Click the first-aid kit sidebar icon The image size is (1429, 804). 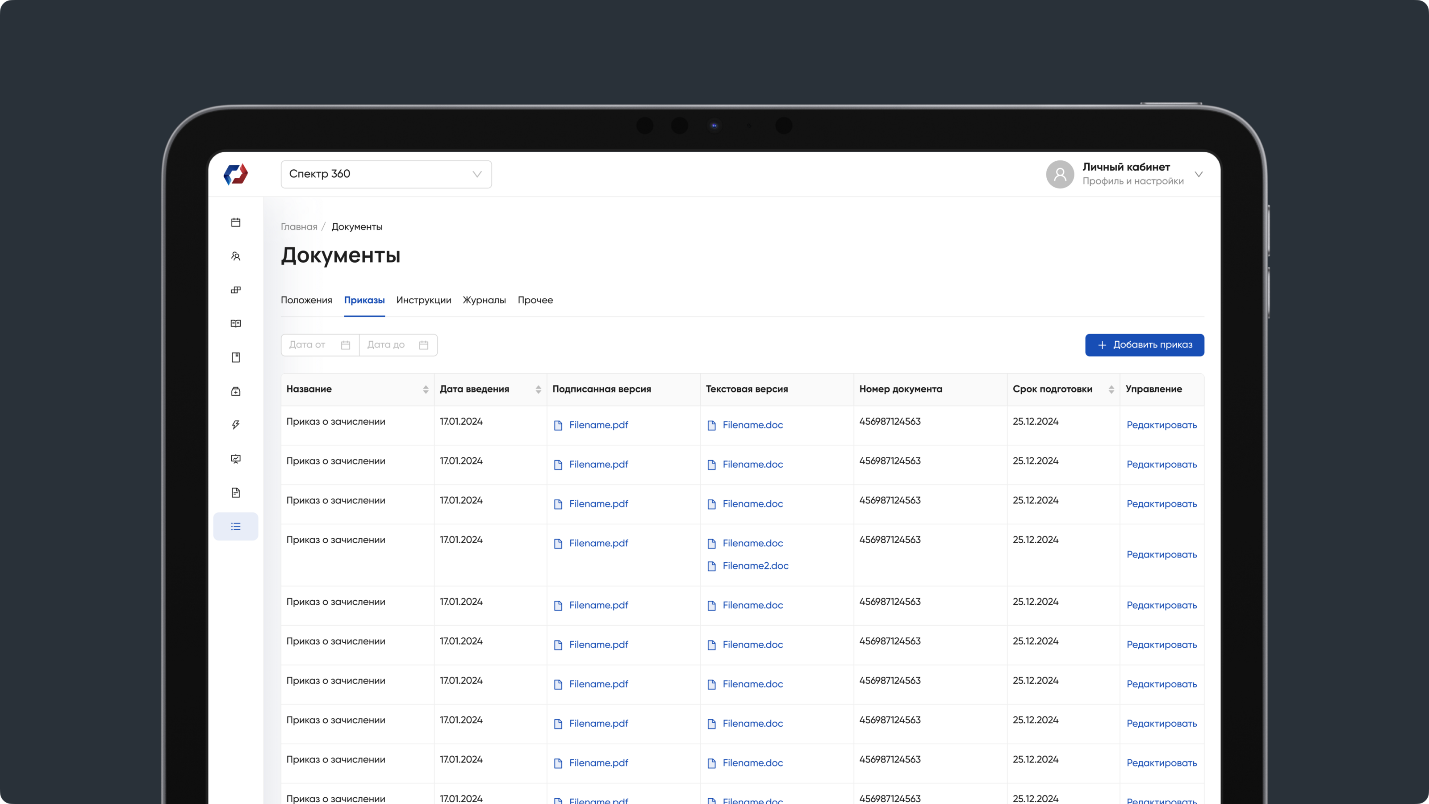tap(236, 391)
